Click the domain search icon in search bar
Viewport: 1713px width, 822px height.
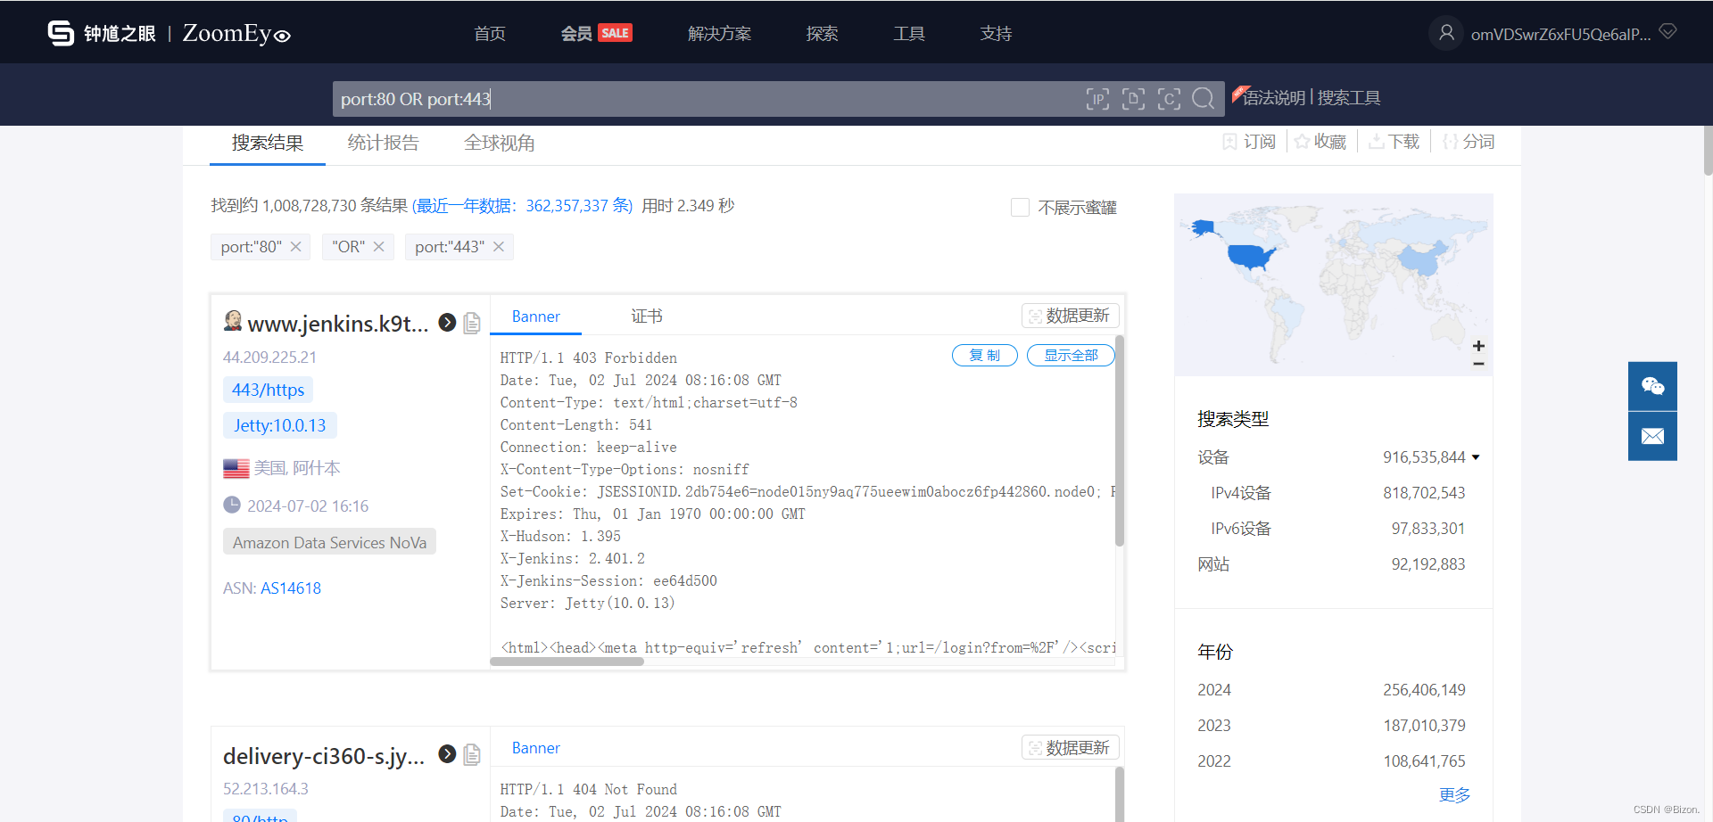(1133, 99)
